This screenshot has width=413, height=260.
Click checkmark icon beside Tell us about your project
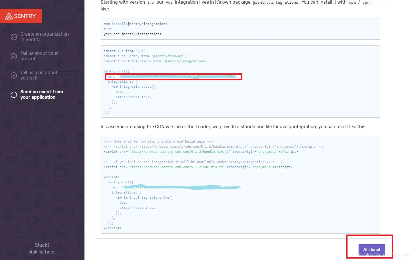click(x=14, y=56)
